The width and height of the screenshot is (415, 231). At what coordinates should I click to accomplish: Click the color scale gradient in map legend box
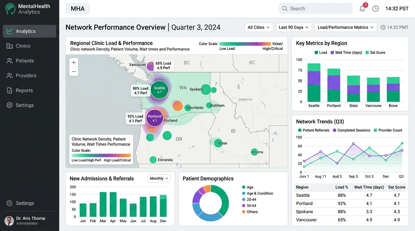(101, 156)
